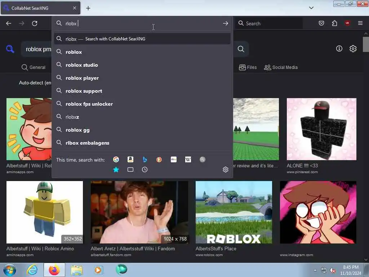Click the muted volume tray icon
369x277 pixels.
333,271
